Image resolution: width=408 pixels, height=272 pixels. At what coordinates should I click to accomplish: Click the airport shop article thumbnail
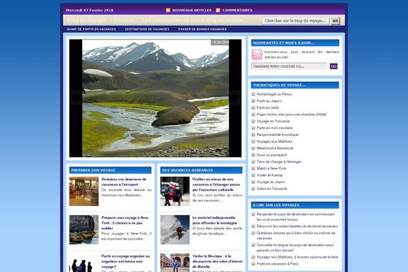84,191
